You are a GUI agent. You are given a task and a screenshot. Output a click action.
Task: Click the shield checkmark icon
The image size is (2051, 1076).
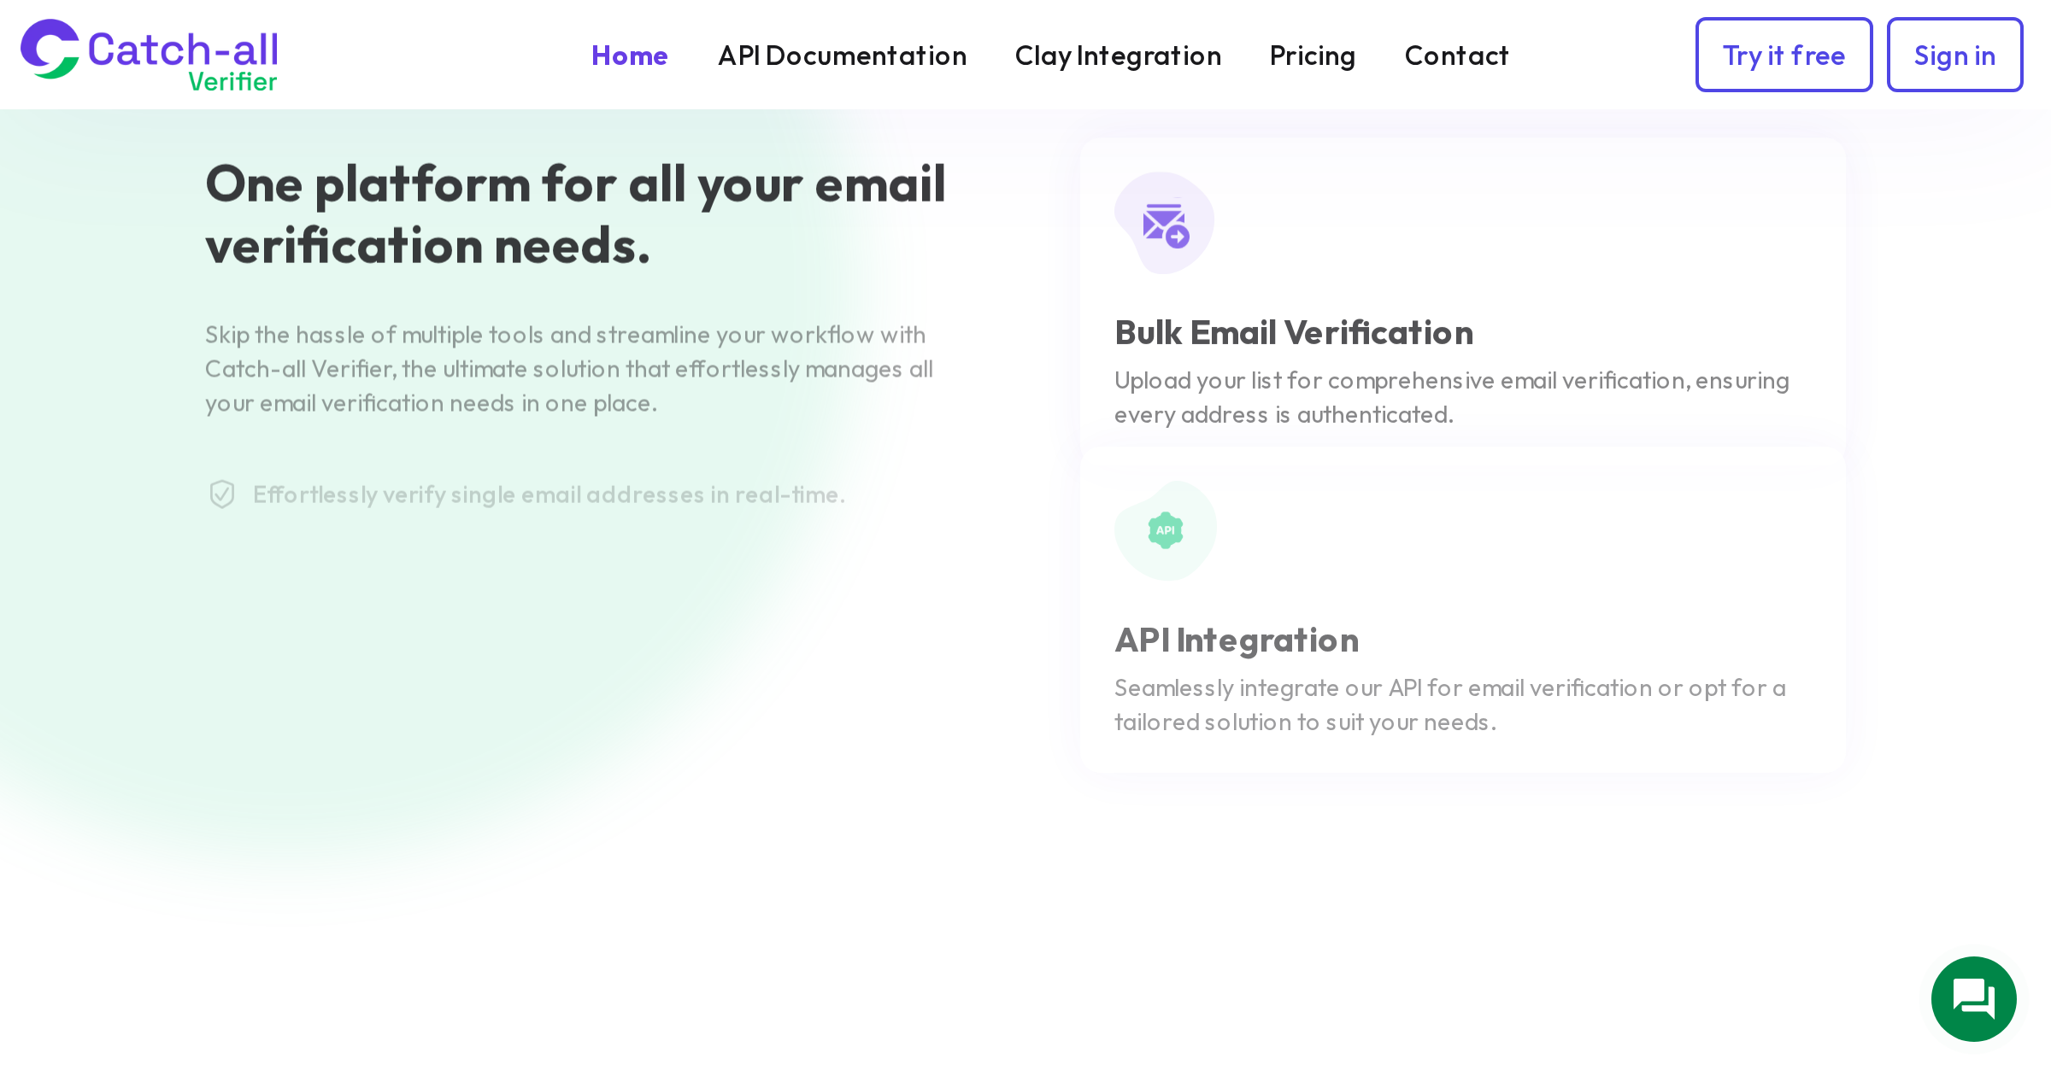pyautogui.click(x=222, y=494)
